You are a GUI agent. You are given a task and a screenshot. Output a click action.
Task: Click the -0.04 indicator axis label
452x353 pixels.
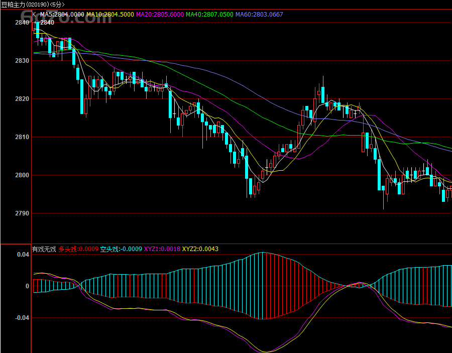[22, 318]
